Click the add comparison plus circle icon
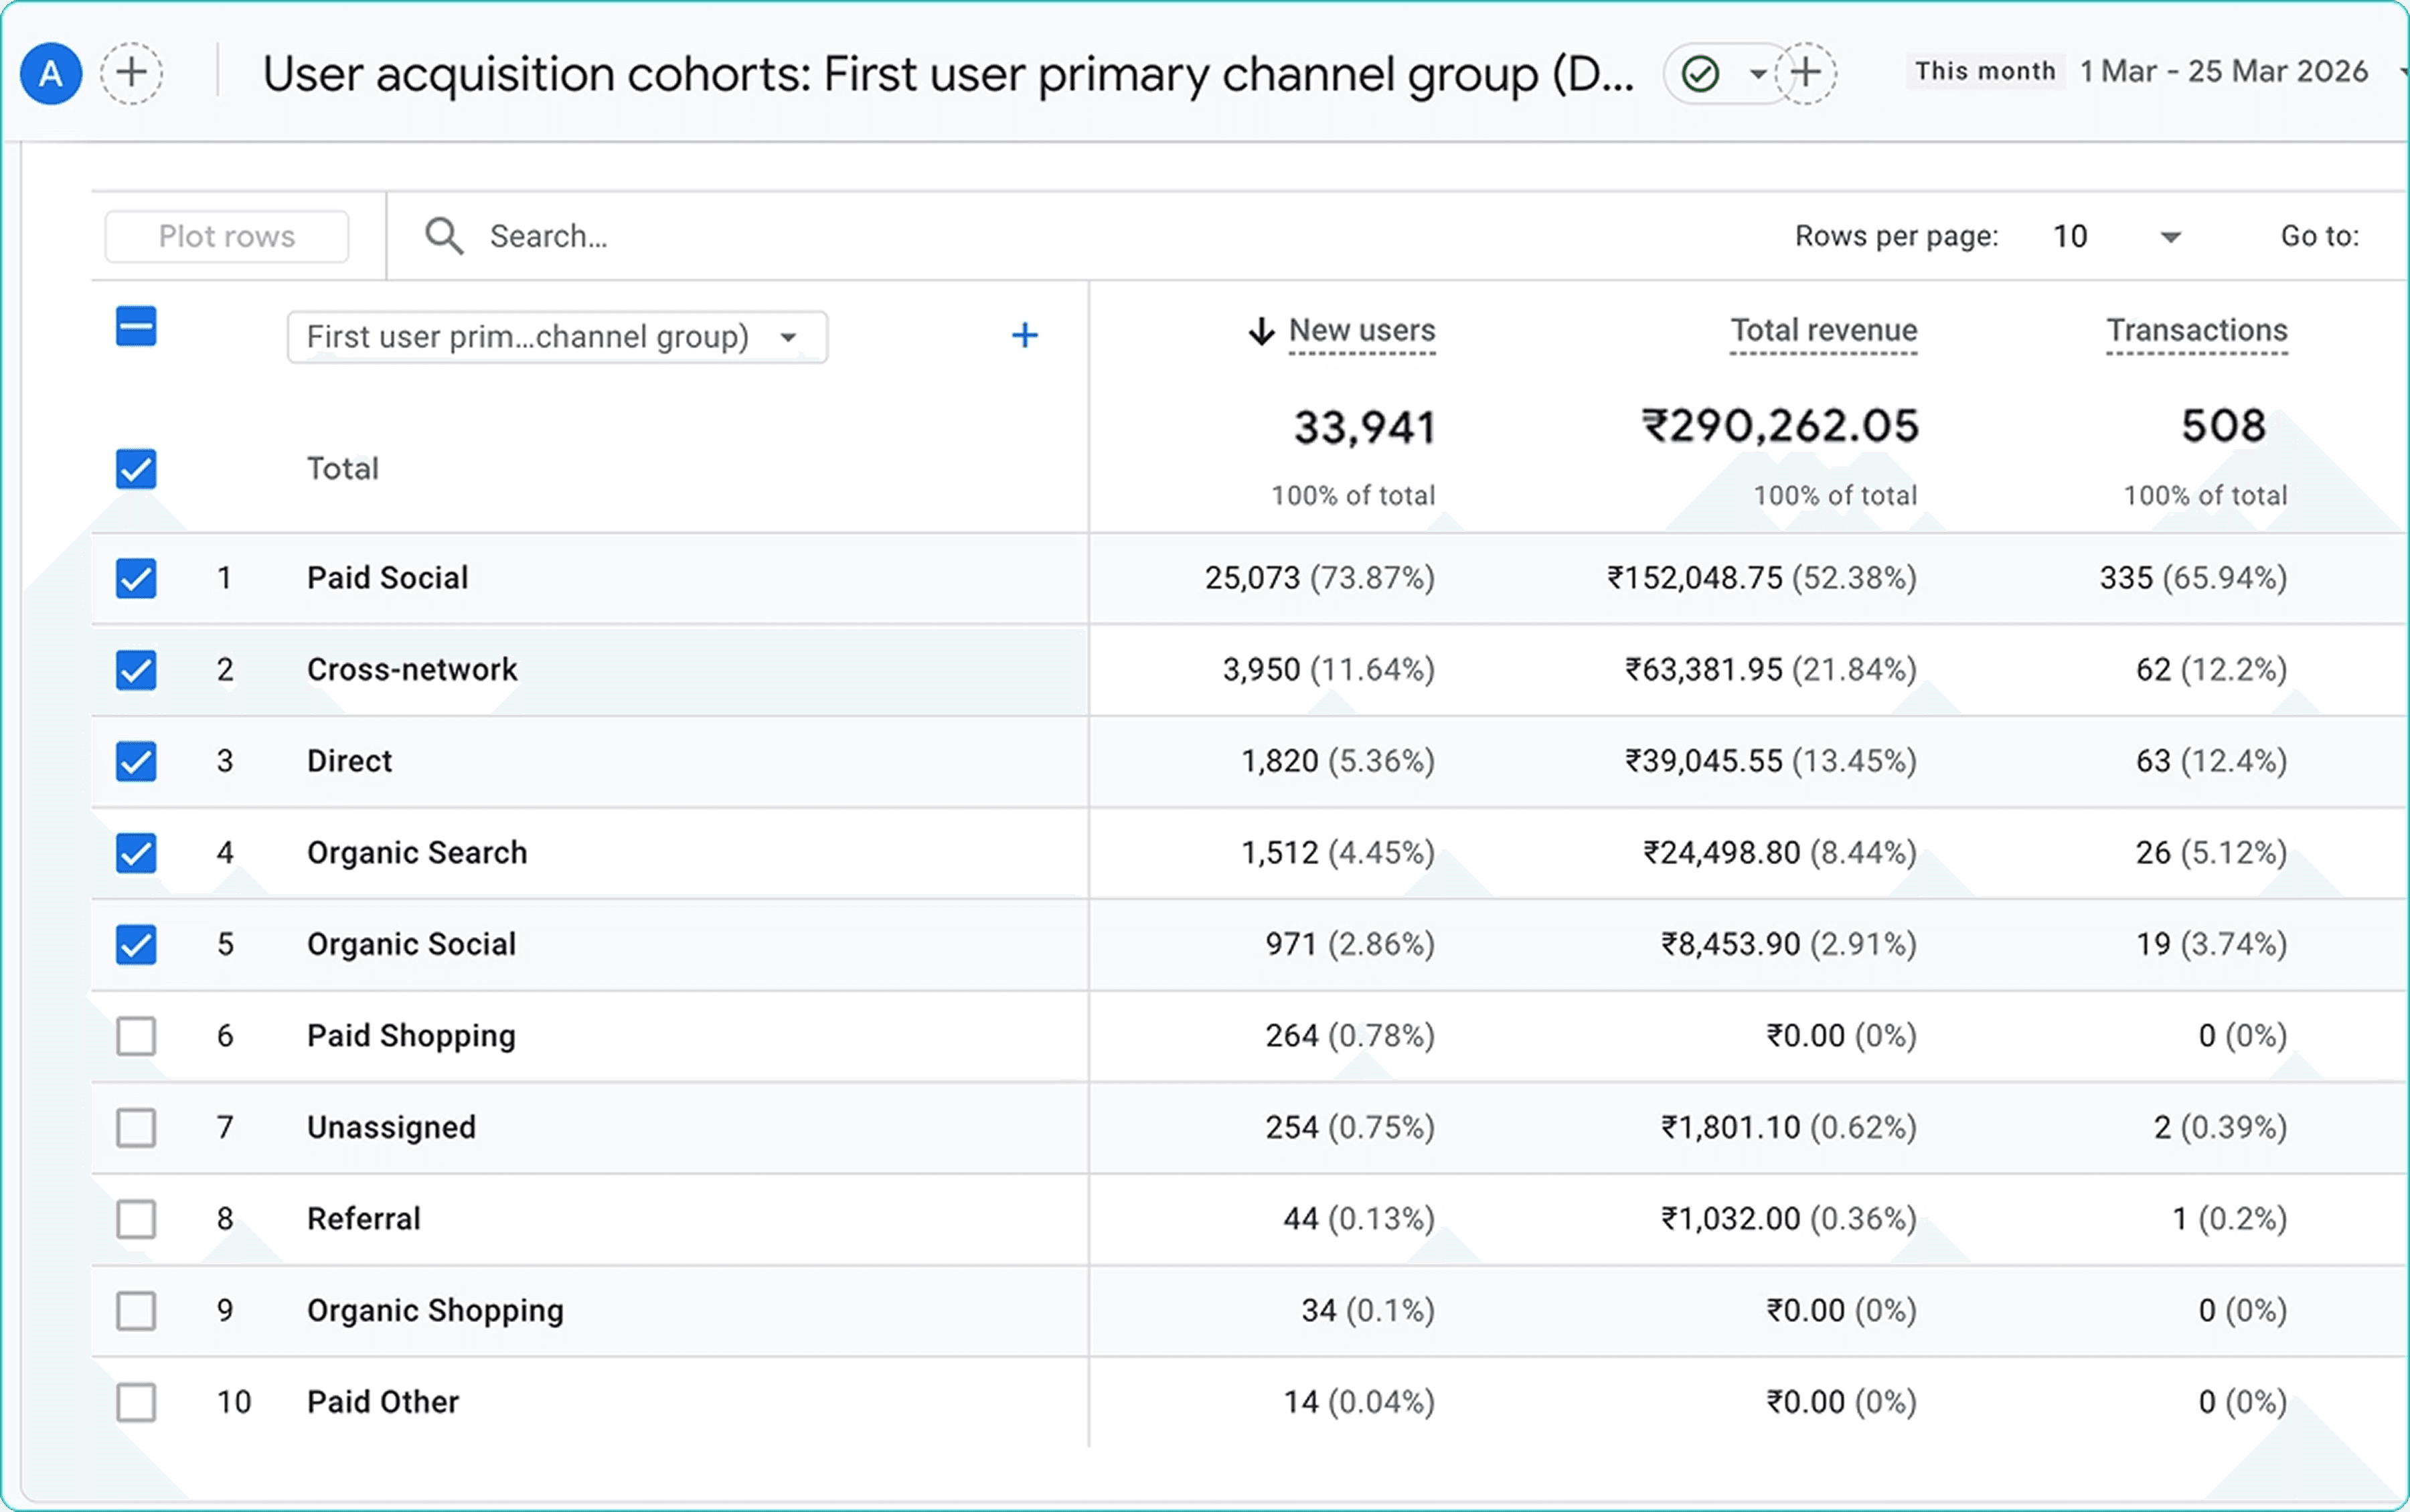Screen dimensions: 2410x1512 pos(131,73)
